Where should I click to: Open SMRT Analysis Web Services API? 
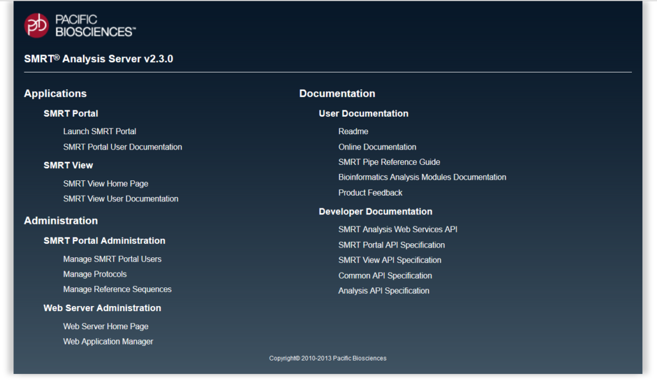click(x=398, y=230)
